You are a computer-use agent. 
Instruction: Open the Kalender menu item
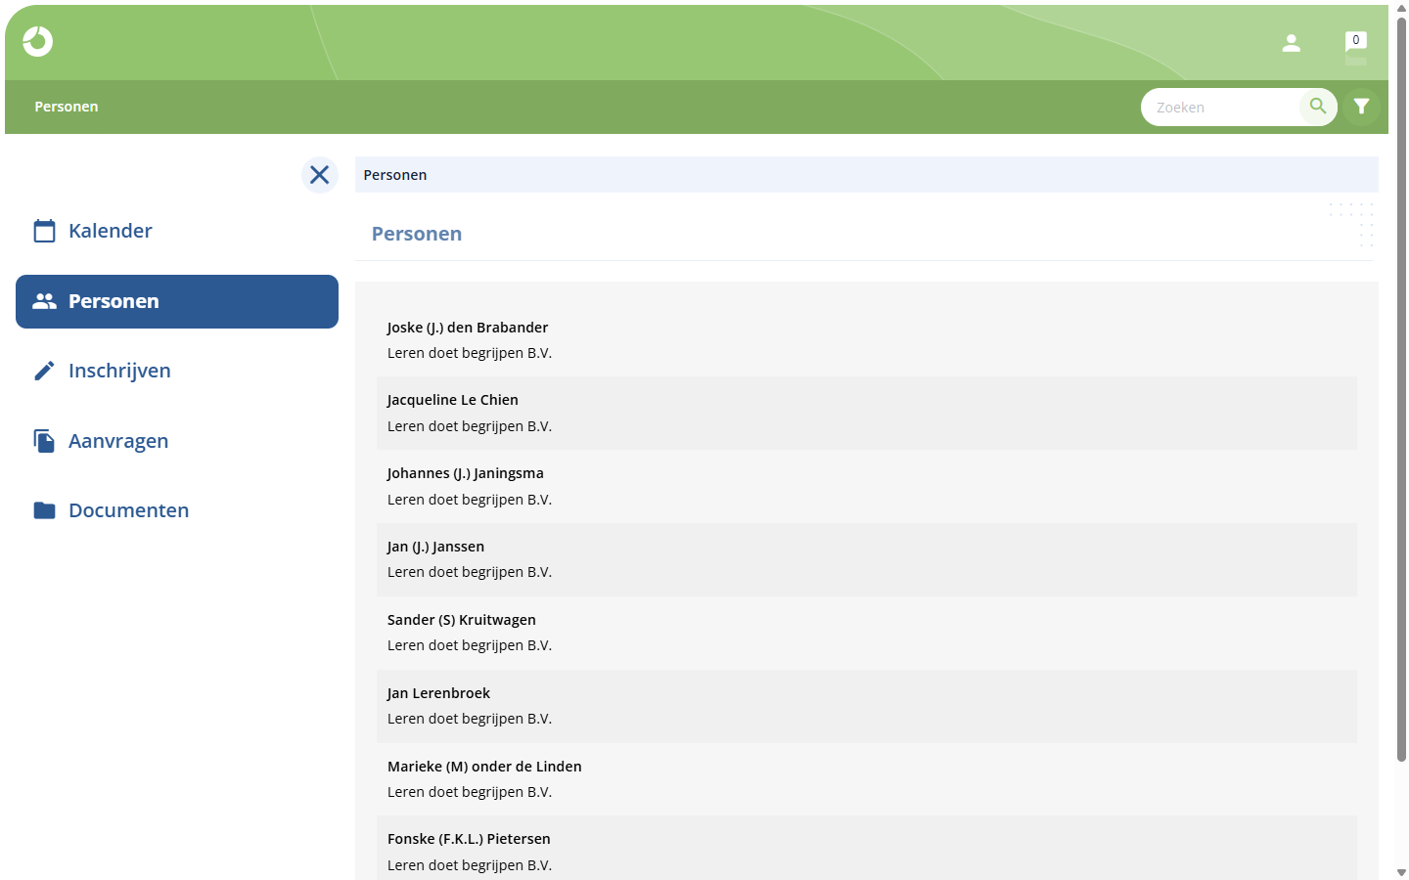[x=177, y=231]
